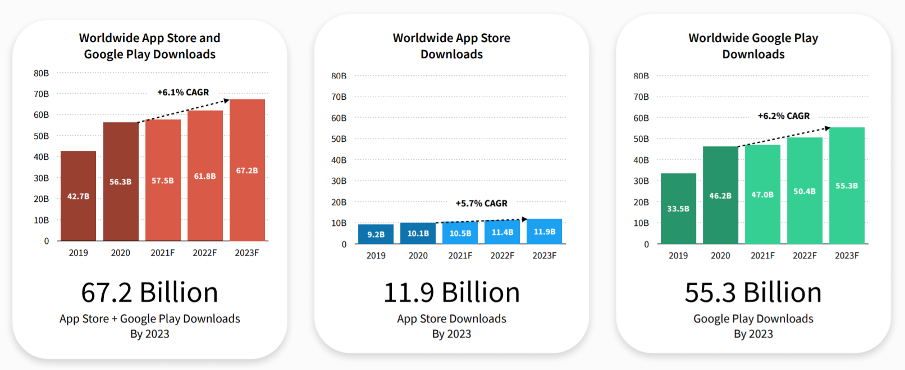The height and width of the screenshot is (370, 905).
Task: Click the 'Worldwide Google Play Downloads' chart title
Action: tap(753, 46)
